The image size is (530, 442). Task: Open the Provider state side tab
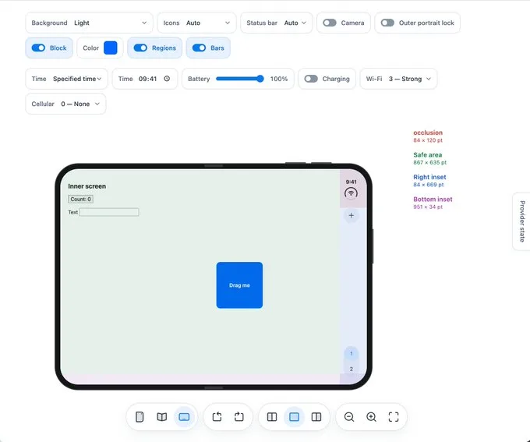tap(522, 221)
